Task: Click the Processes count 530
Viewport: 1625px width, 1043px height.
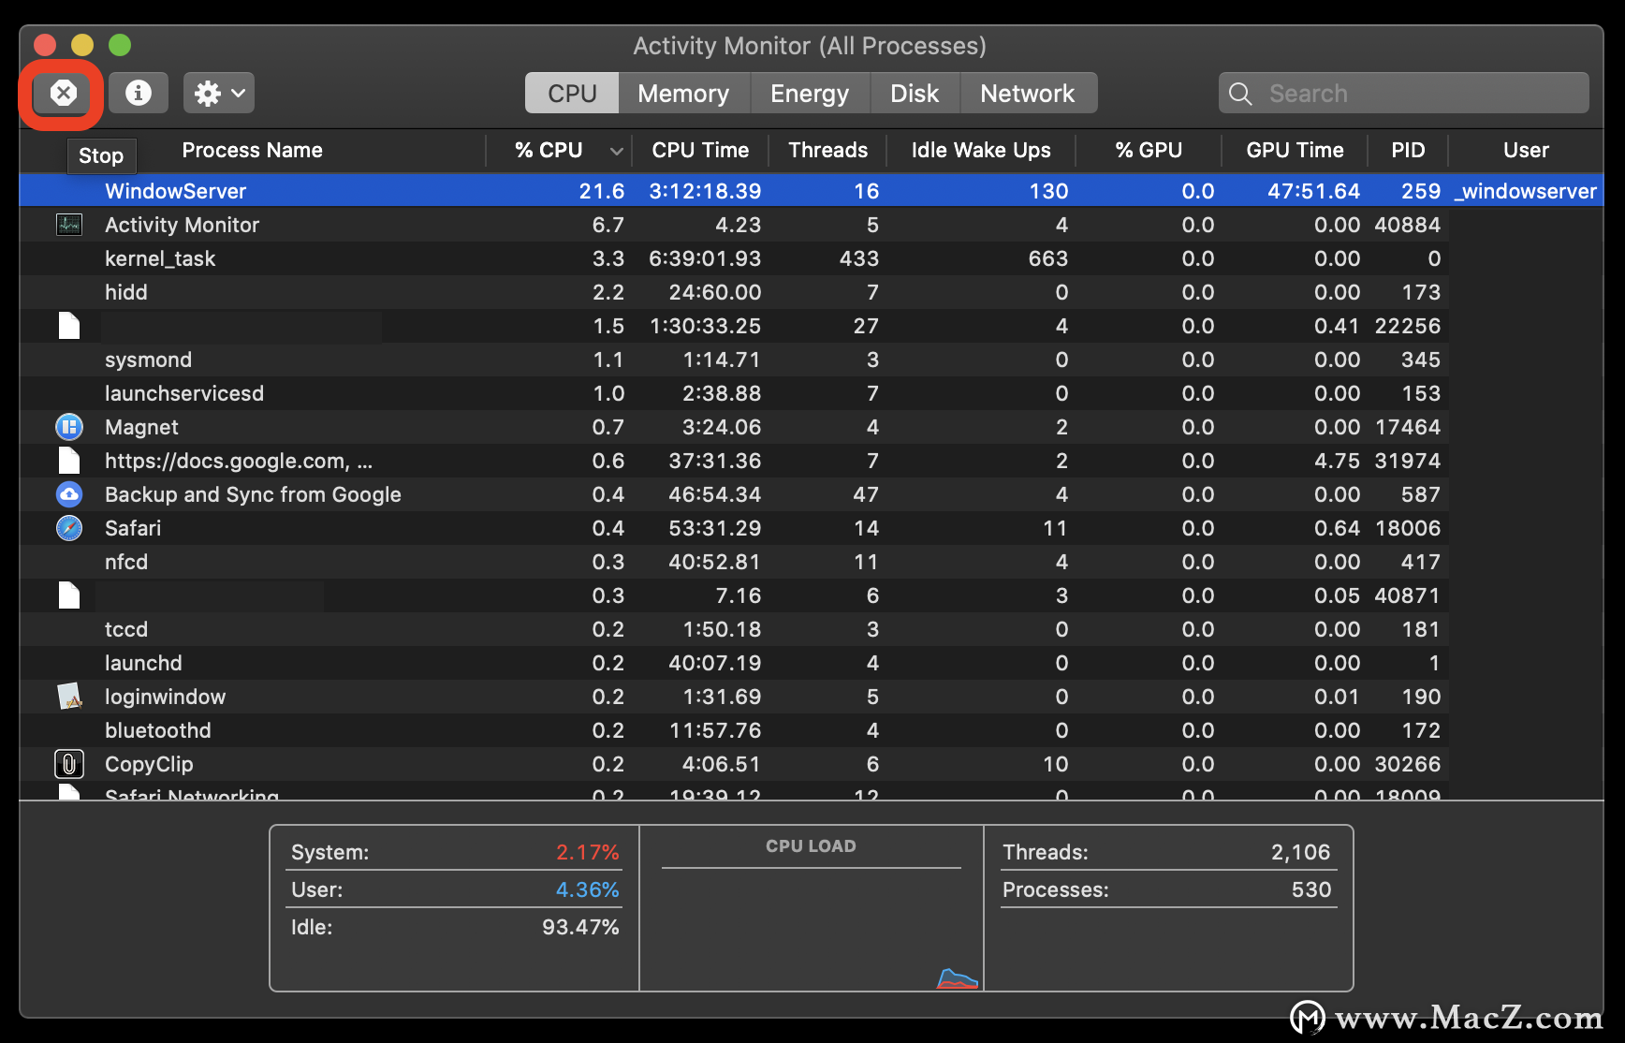Action: point(1311,889)
